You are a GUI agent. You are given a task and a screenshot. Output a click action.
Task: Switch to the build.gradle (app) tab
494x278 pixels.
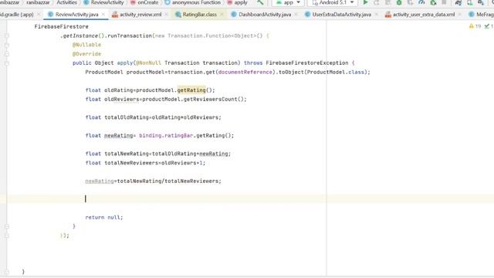[17, 15]
